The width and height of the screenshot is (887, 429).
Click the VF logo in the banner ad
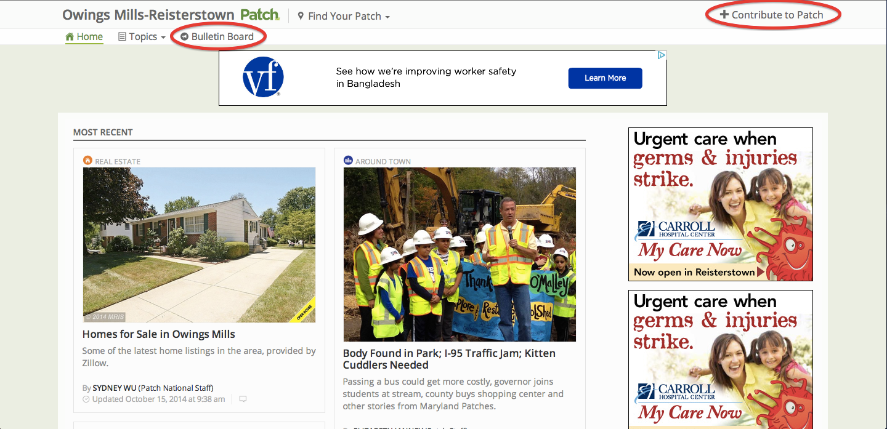click(263, 78)
